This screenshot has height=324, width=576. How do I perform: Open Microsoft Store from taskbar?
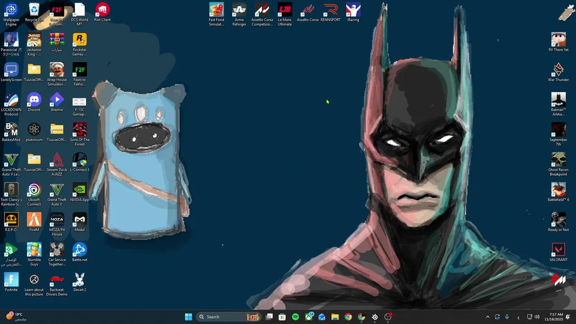pyautogui.click(x=282, y=317)
